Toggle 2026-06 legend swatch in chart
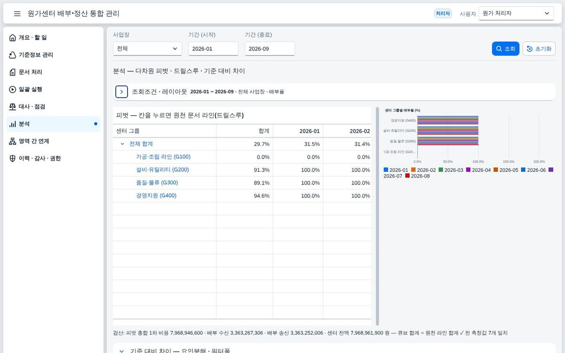 tap(524, 170)
